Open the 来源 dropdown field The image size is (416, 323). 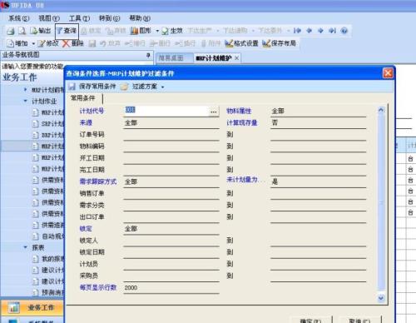(171, 123)
